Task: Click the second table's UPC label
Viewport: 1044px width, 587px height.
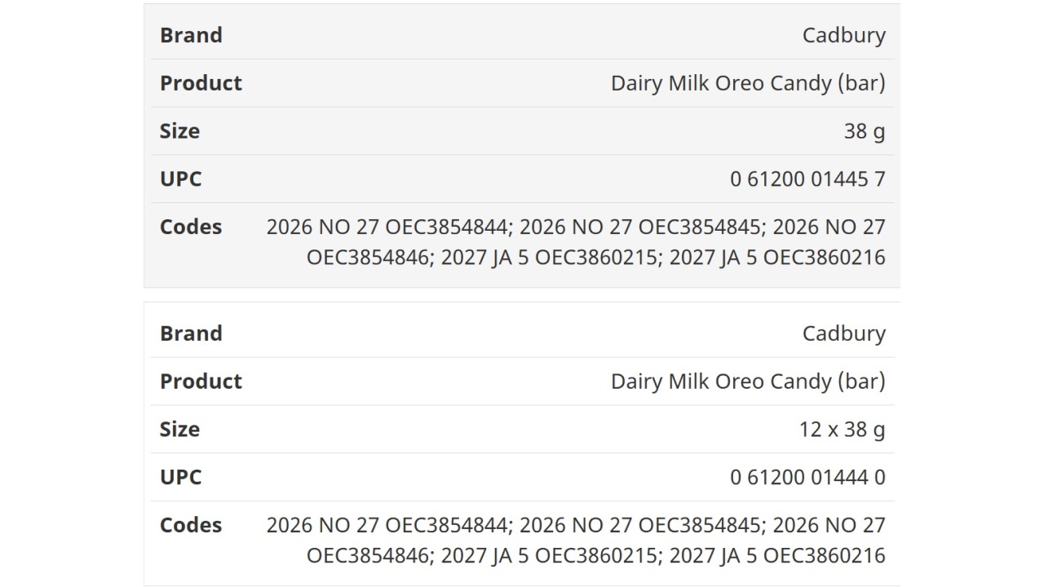Action: (x=180, y=478)
